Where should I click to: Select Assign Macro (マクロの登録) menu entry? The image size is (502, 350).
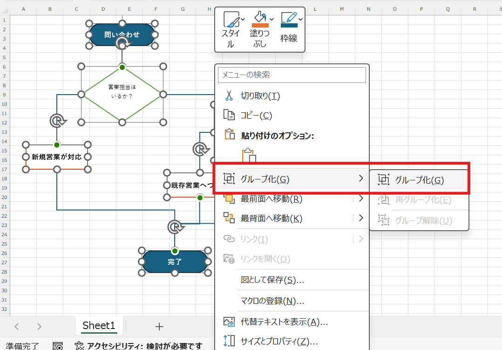(272, 301)
